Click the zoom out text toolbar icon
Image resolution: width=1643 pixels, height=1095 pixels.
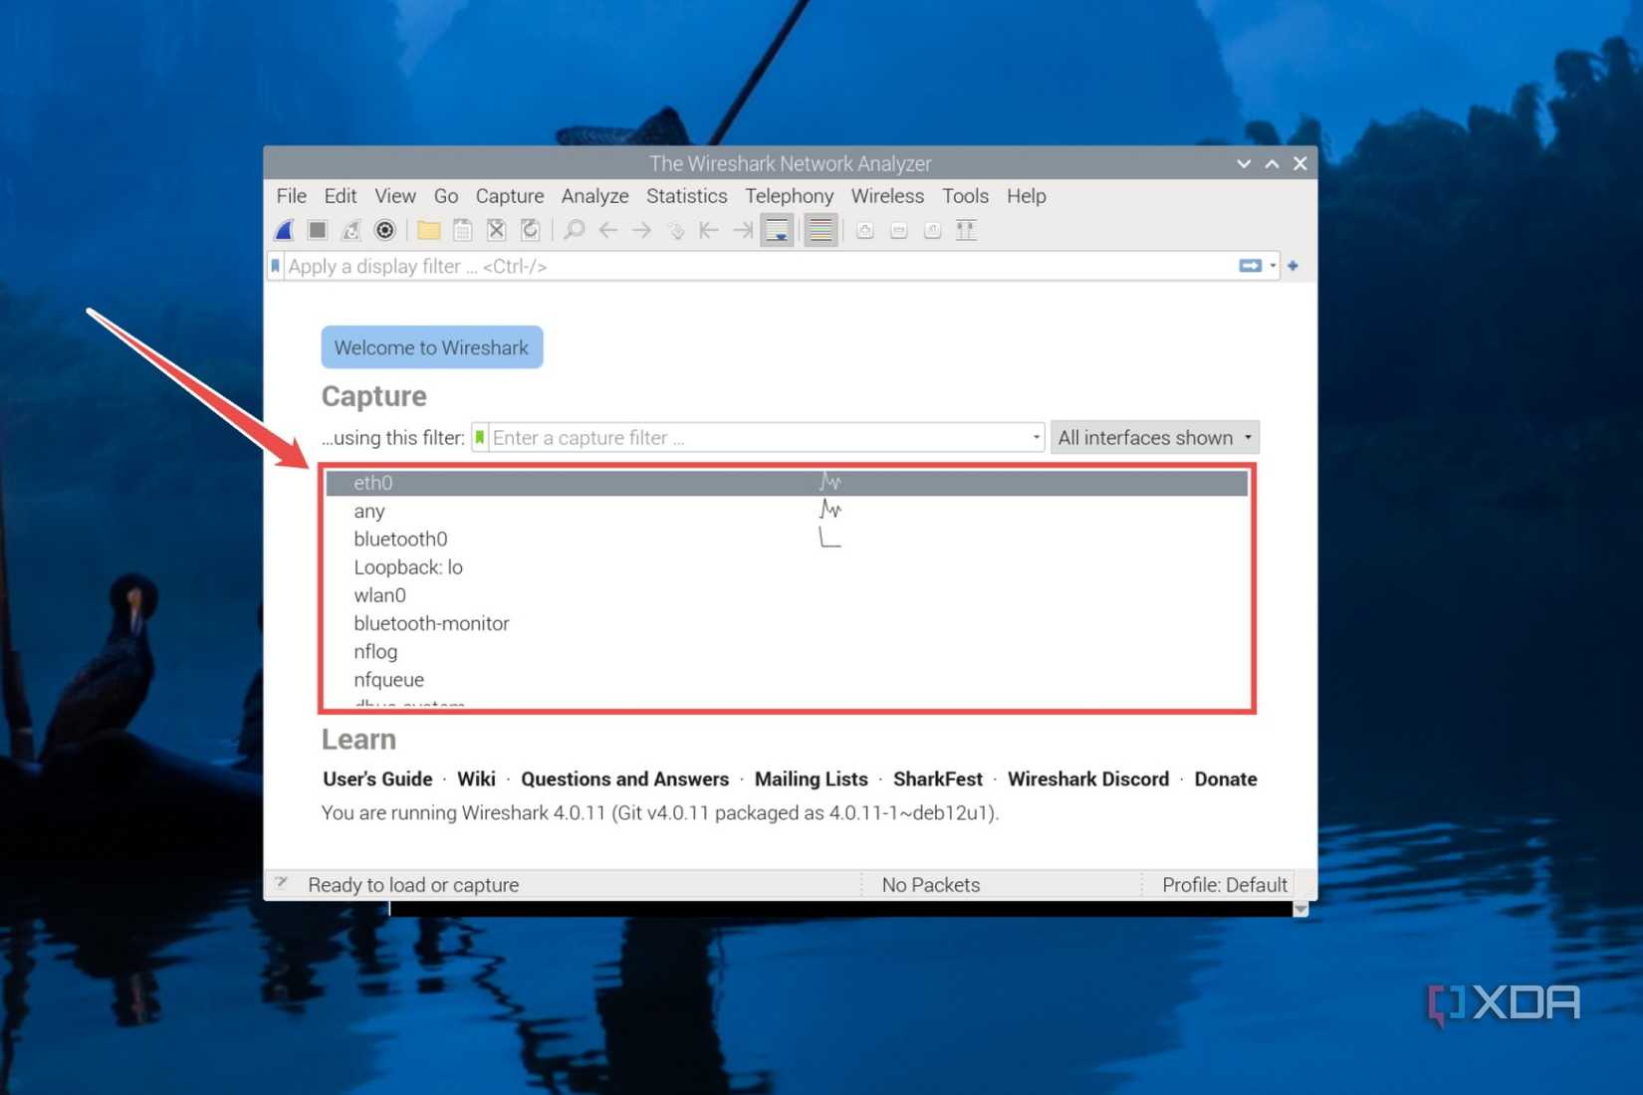899,231
